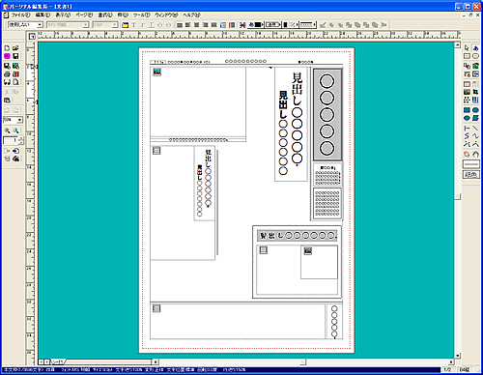Click the page preview icon beside binoculars

click(x=15, y=82)
